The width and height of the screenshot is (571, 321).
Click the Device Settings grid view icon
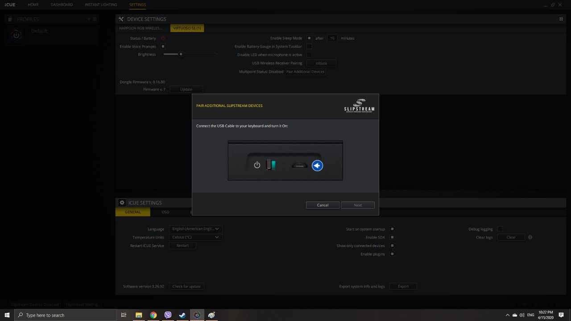[x=561, y=19]
